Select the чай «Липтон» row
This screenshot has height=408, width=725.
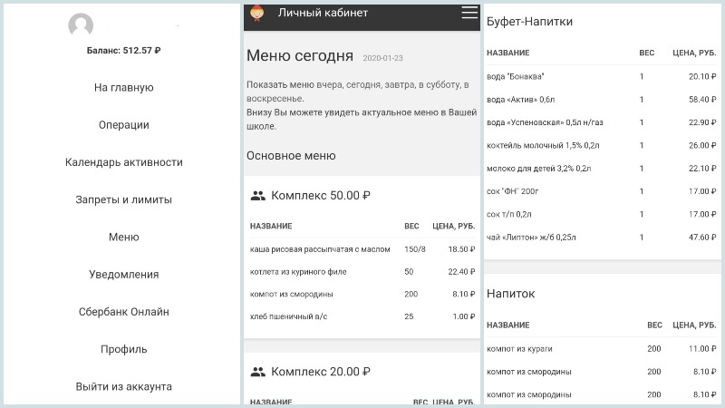coord(601,238)
